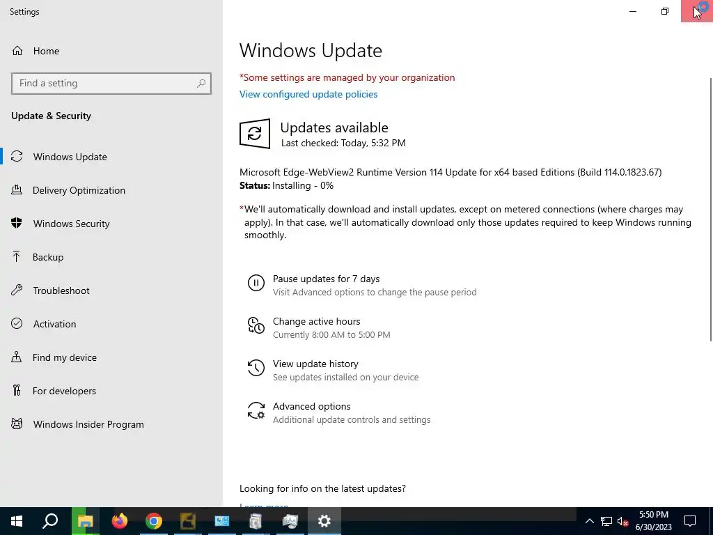Click the Settings window vertical scrollbar
Image resolution: width=713 pixels, height=535 pixels.
711,209
